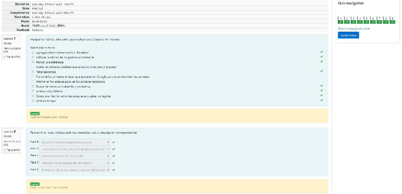The width and height of the screenshot is (402, 194).
Task: Jump to question 4 in Quiz navigation
Action: pyautogui.click(x=361, y=20)
